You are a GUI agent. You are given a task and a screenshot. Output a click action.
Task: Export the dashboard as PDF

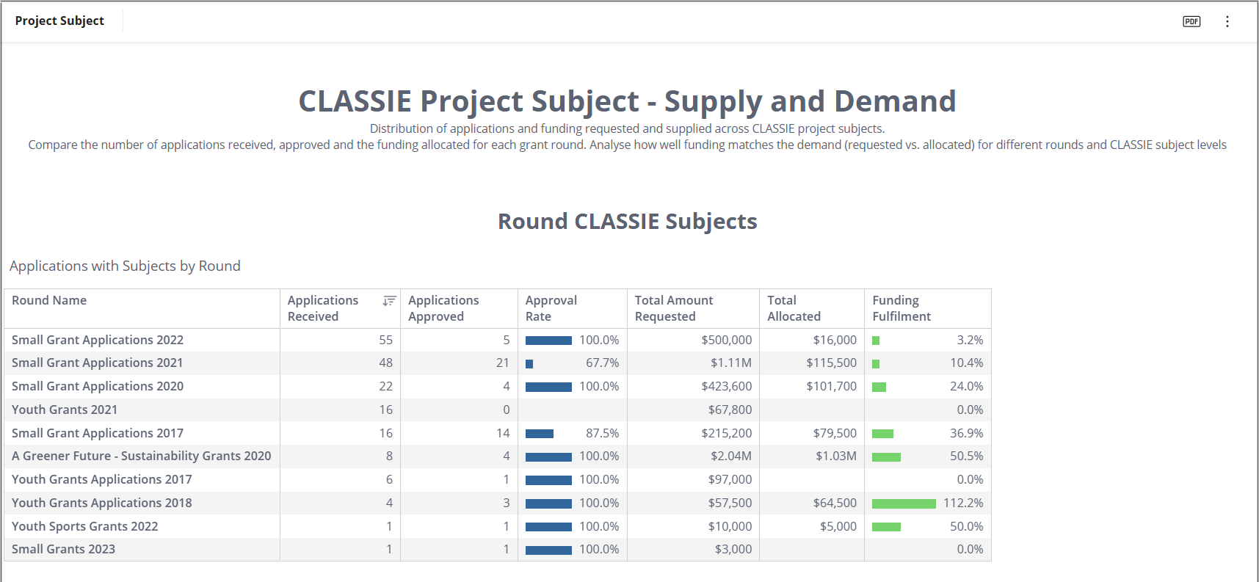1191,21
